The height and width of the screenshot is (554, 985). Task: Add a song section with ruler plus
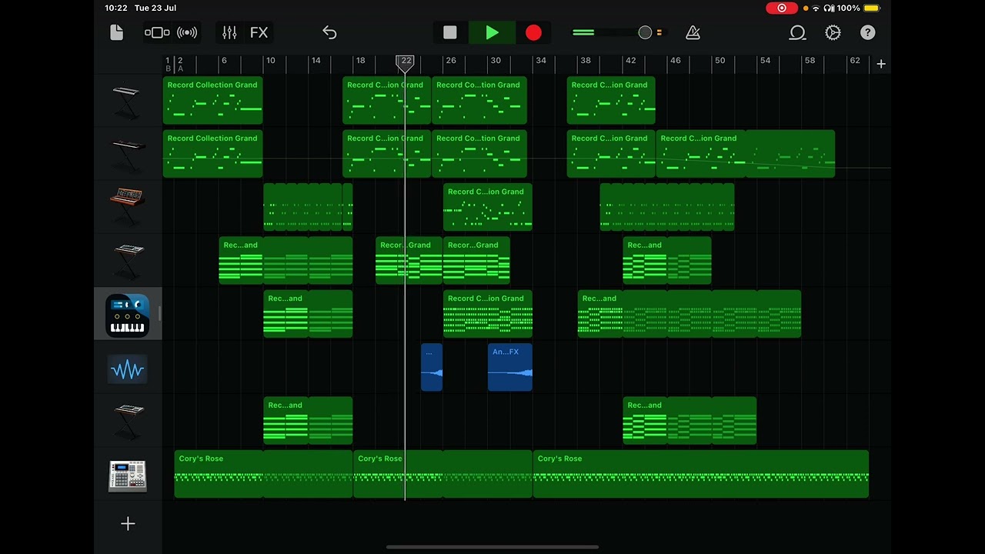881,64
